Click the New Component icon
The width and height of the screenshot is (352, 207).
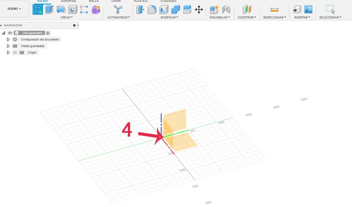(214, 10)
